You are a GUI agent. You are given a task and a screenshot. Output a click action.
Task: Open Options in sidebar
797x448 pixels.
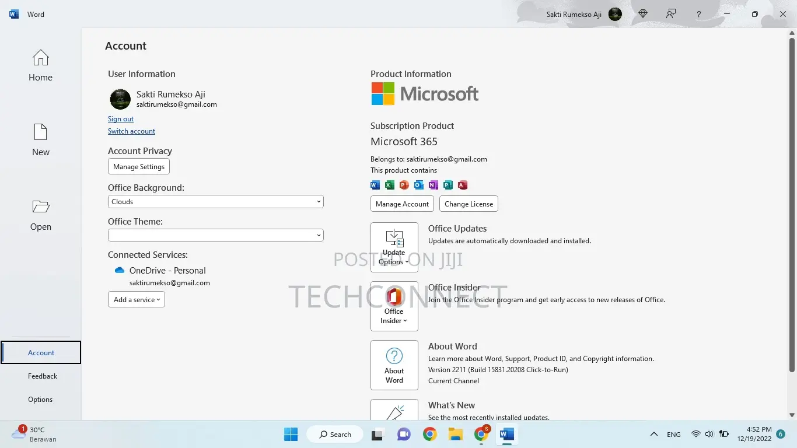[40, 400]
